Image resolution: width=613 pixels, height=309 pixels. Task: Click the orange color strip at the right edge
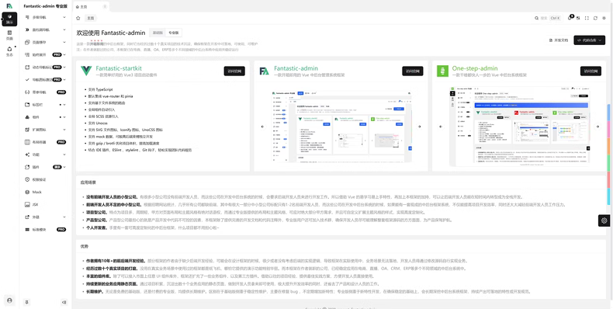608,146
